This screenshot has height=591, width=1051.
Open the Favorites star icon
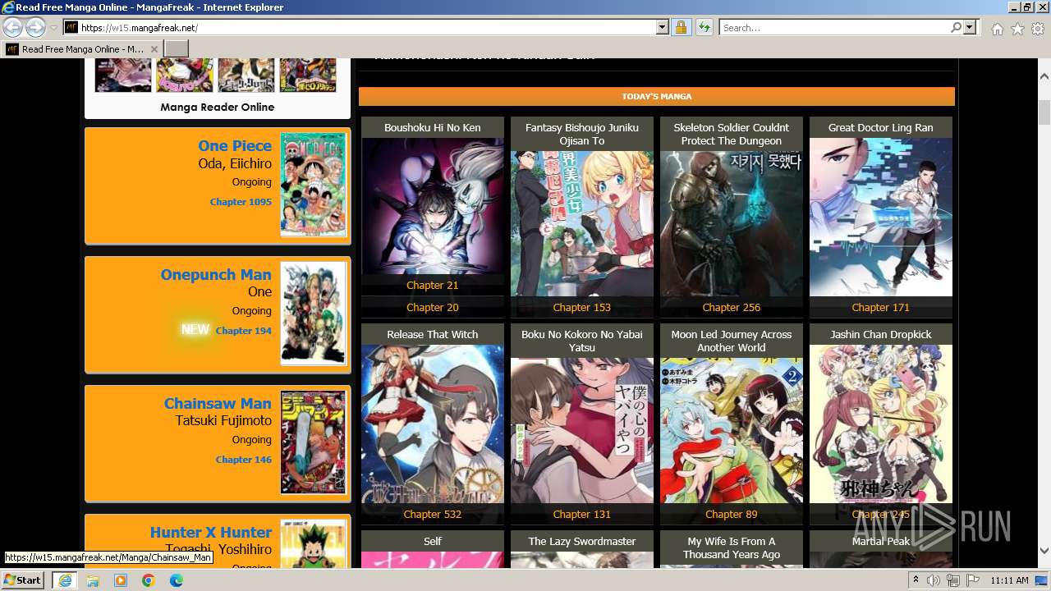click(1017, 29)
